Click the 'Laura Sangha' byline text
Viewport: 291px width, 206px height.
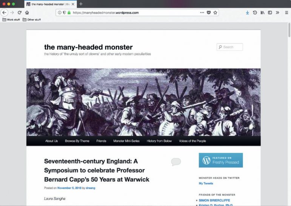click(x=55, y=198)
